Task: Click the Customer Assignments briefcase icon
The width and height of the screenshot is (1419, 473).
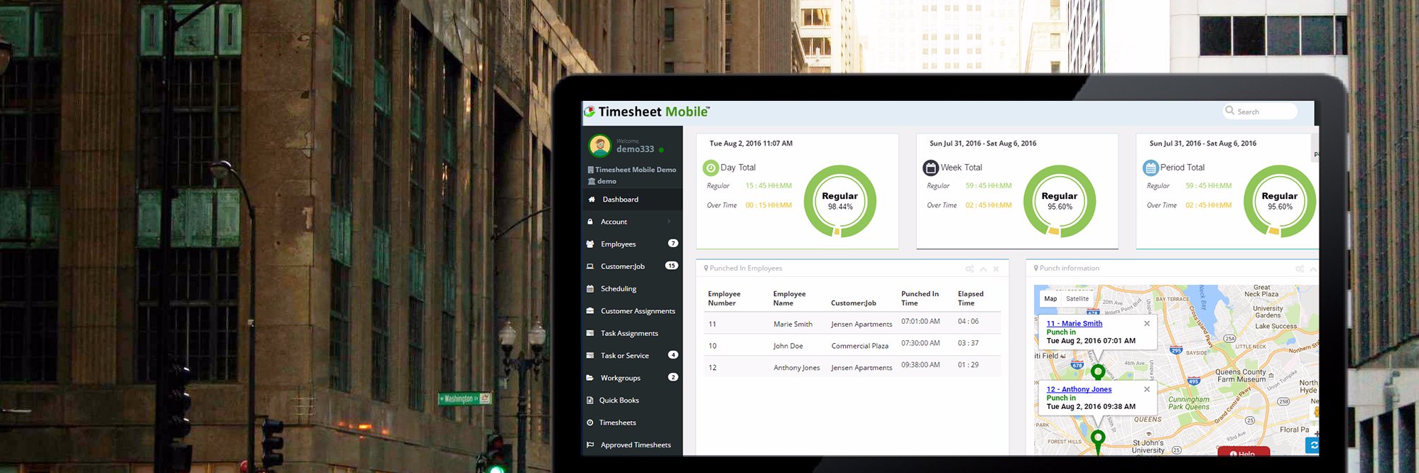Action: 590,311
